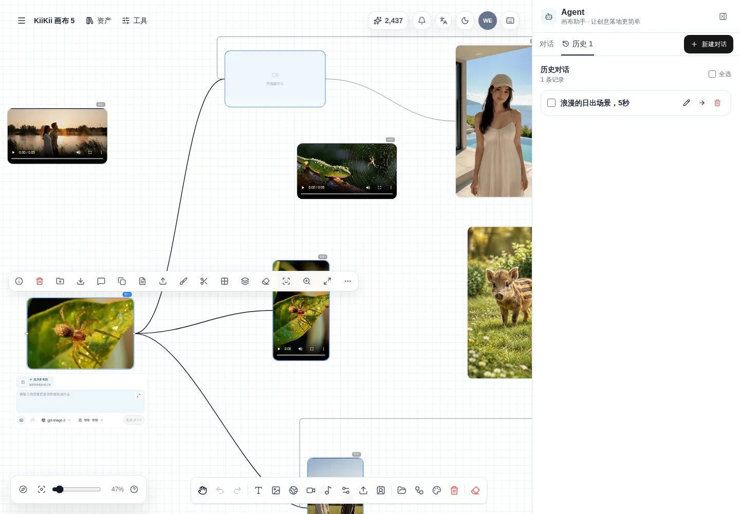Open the 资产 assets menu
The width and height of the screenshot is (740, 514).
99,21
